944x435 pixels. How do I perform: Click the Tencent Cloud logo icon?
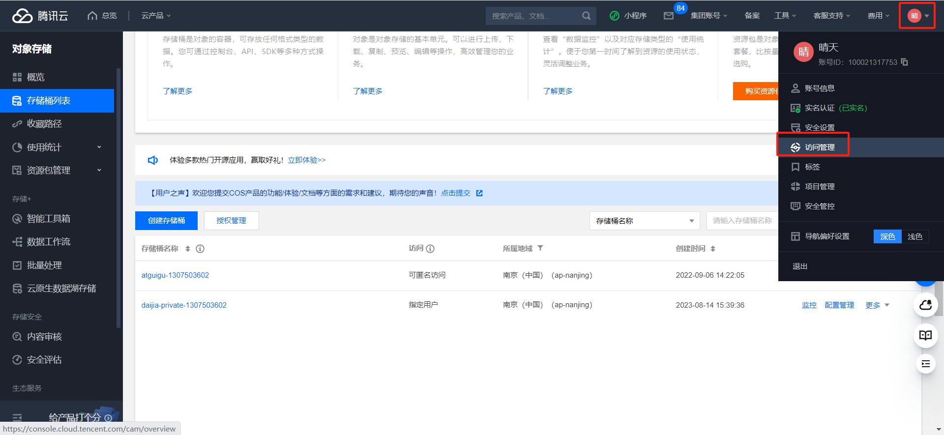click(23, 16)
